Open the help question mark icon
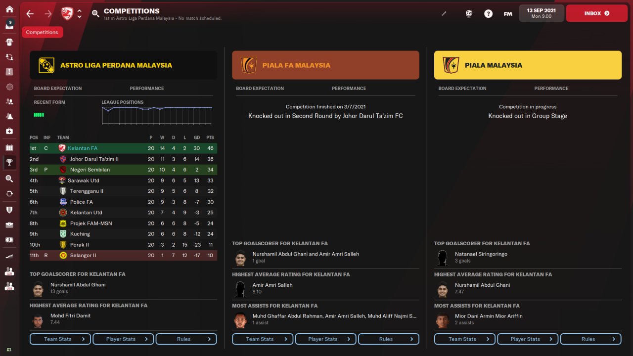The image size is (633, 356). (489, 14)
